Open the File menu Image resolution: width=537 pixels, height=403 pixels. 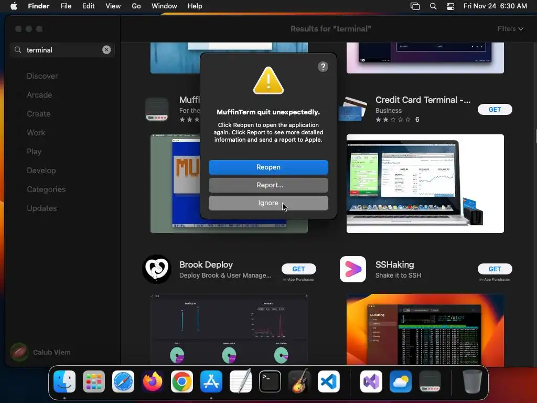click(66, 6)
